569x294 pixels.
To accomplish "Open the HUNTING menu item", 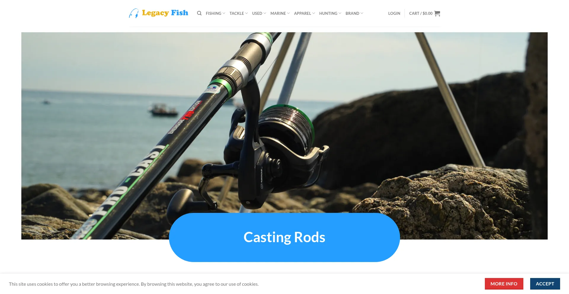I will (x=328, y=13).
